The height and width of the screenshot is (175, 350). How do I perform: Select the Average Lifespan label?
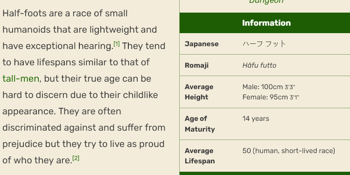200,156
